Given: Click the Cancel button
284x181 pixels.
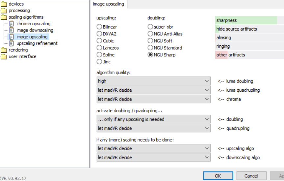Looking at the screenshot, I should (x=251, y=176).
